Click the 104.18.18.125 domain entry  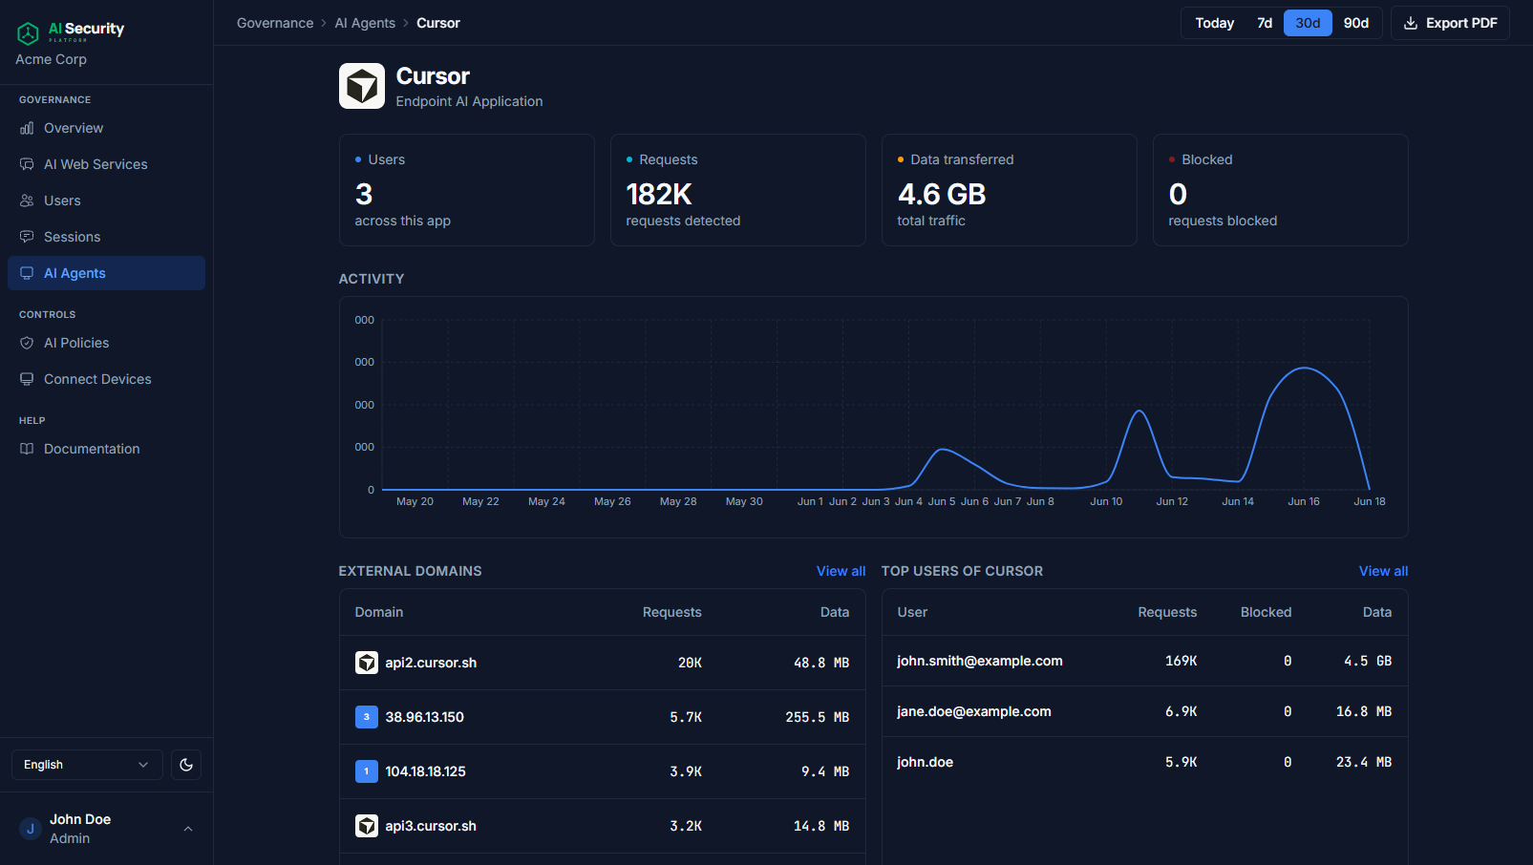[x=426, y=771]
